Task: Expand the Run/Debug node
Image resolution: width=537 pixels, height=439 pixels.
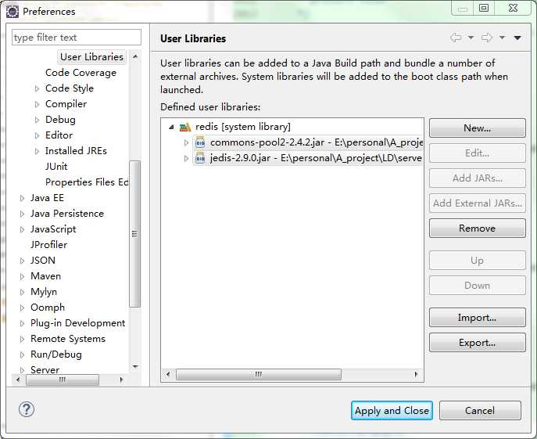Action: (x=22, y=354)
